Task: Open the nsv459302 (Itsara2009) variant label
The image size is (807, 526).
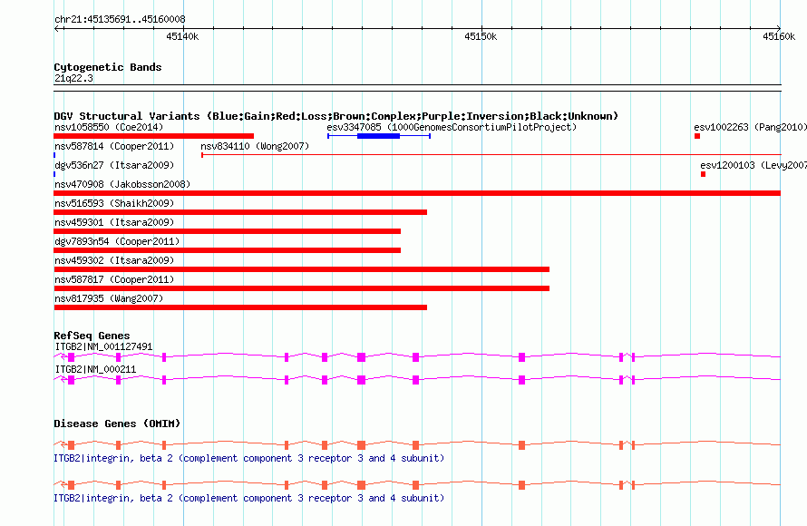Action: point(114,260)
